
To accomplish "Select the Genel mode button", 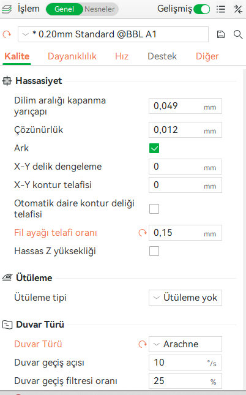I will pos(64,9).
